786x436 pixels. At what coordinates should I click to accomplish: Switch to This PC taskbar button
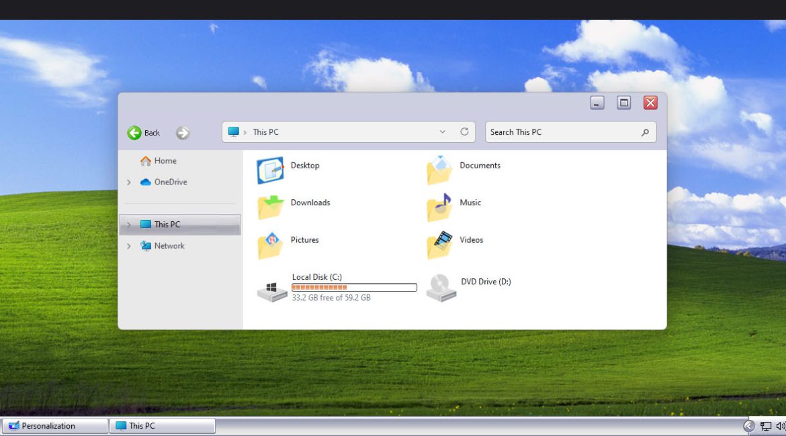[x=163, y=426]
